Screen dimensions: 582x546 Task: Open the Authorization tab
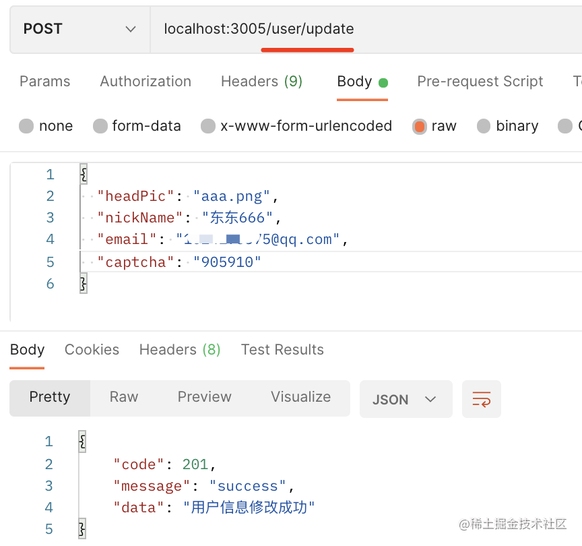145,82
